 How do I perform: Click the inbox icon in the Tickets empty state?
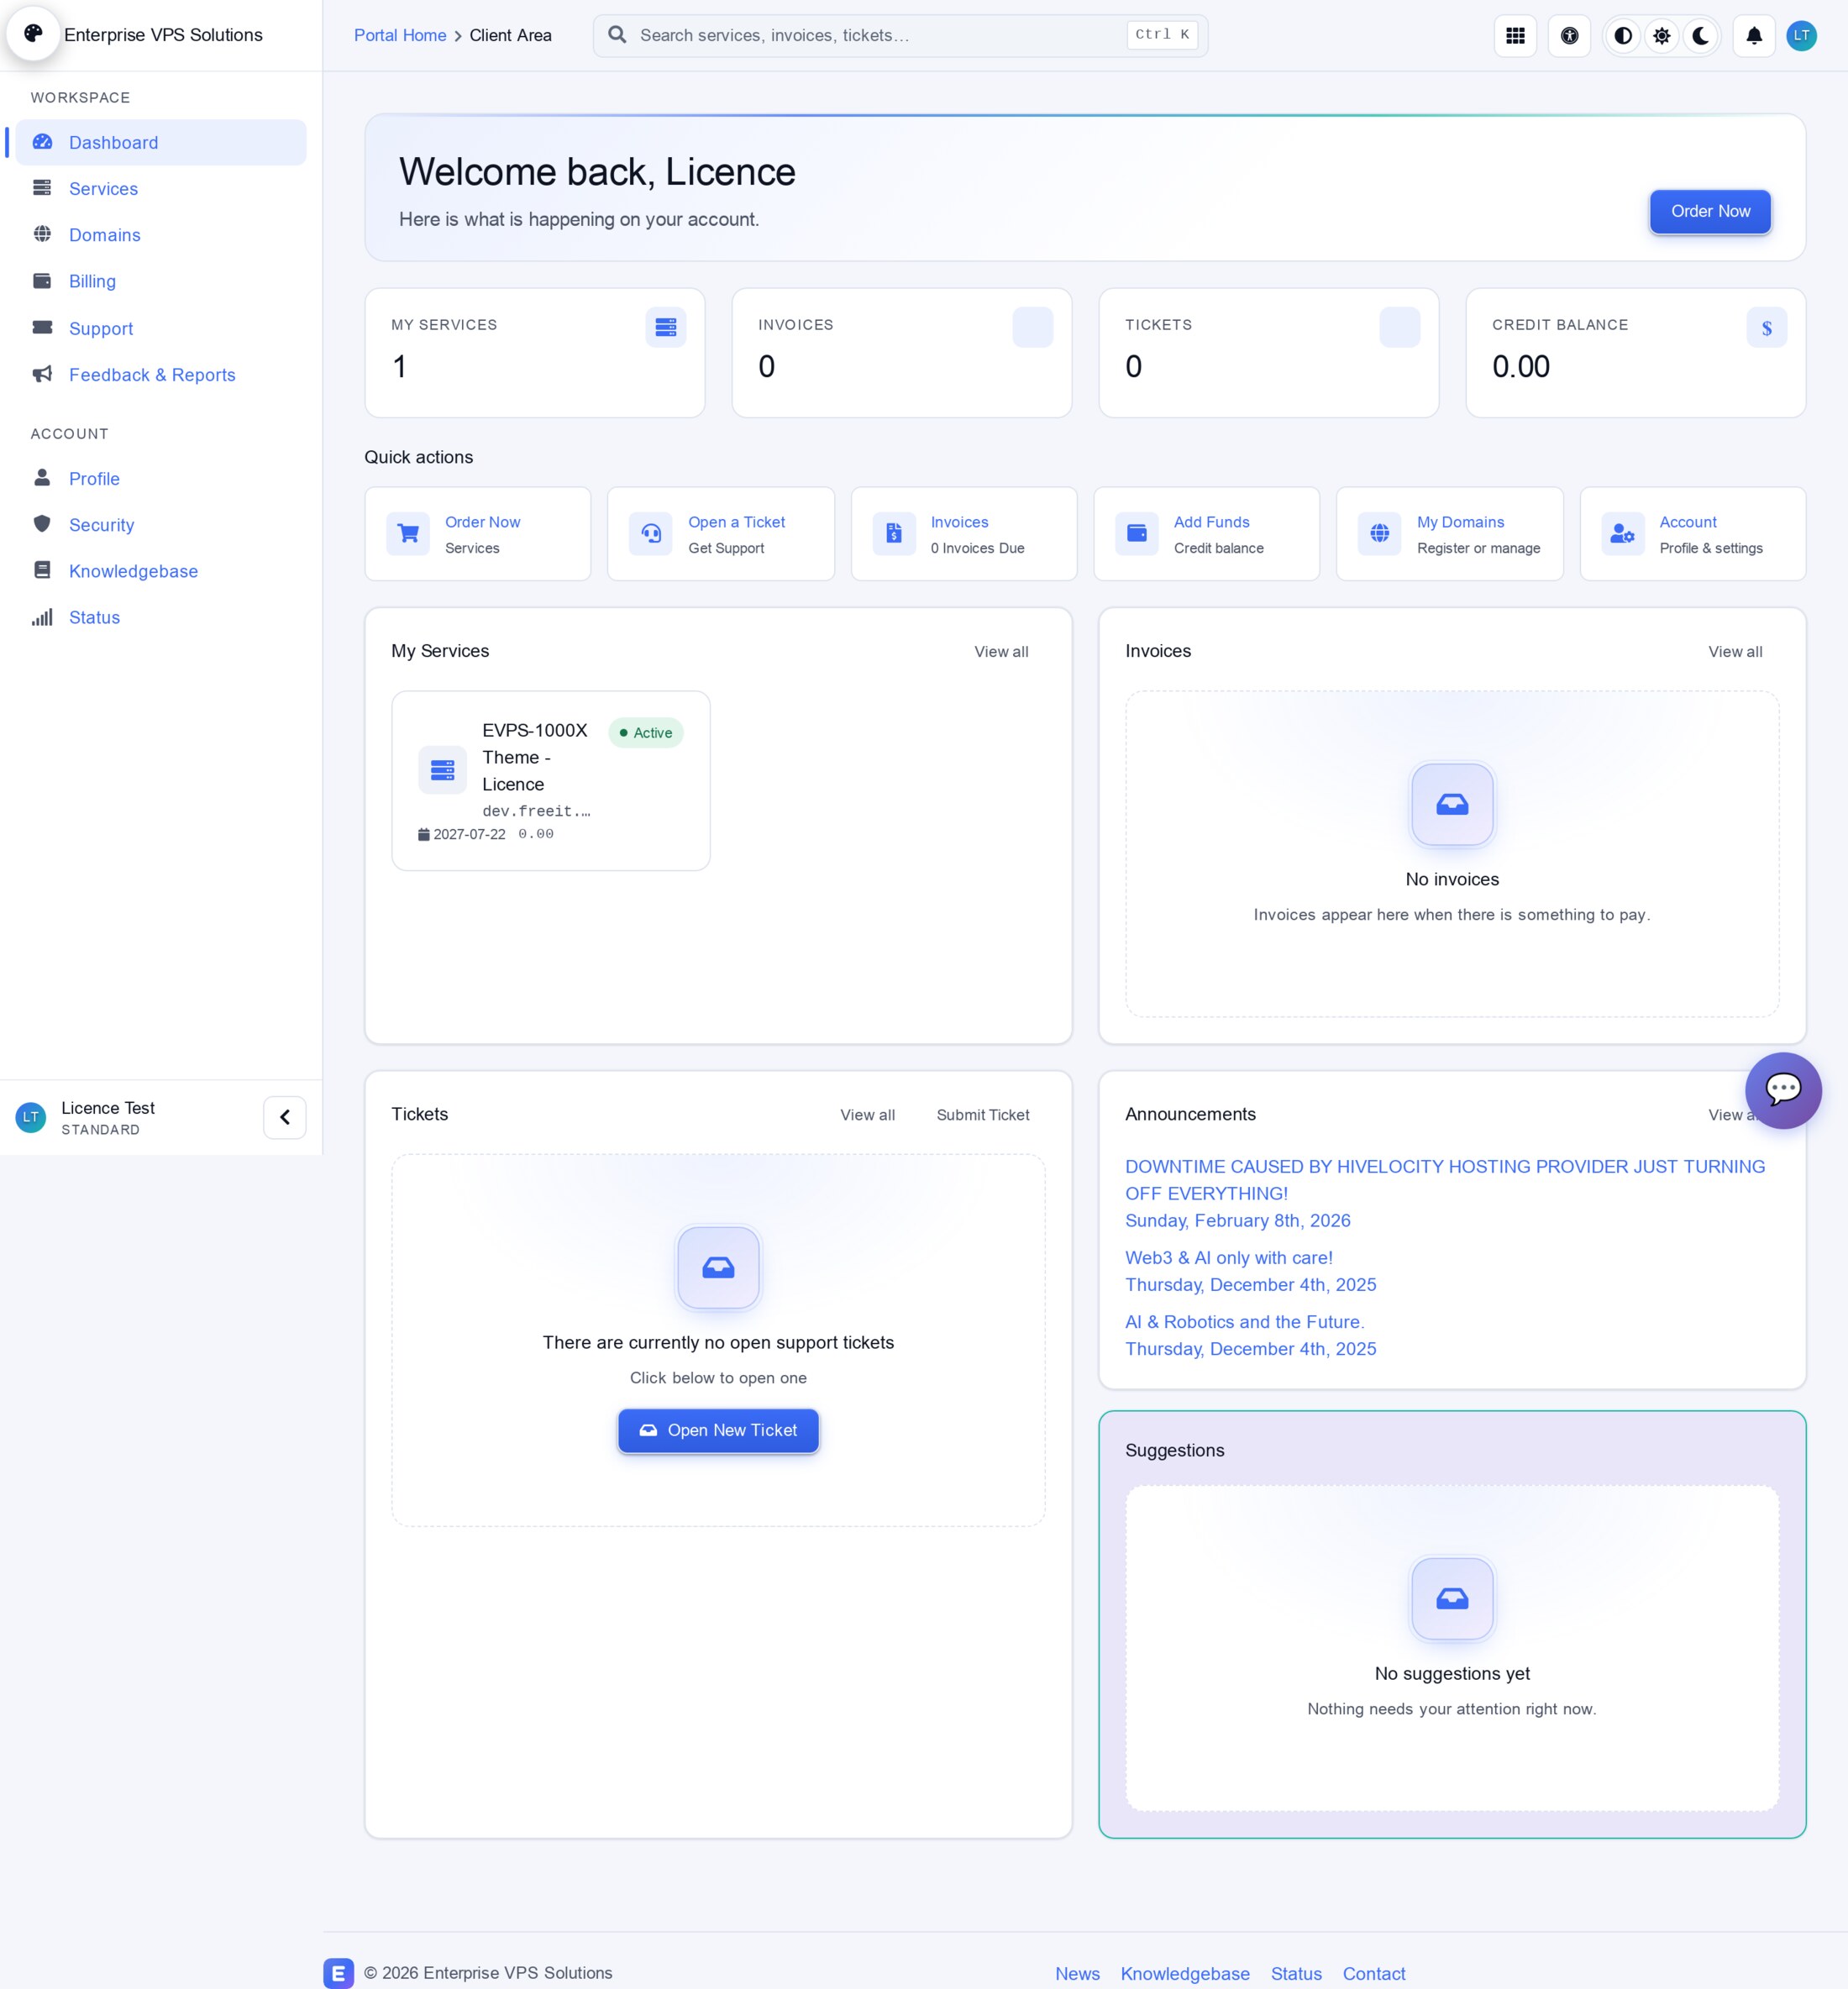click(718, 1267)
